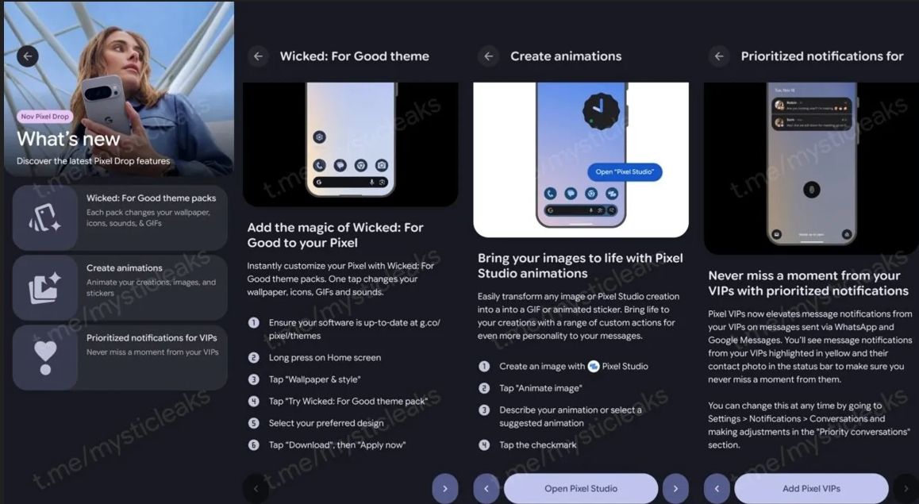Advance to next page on Create animations screen

676,488
